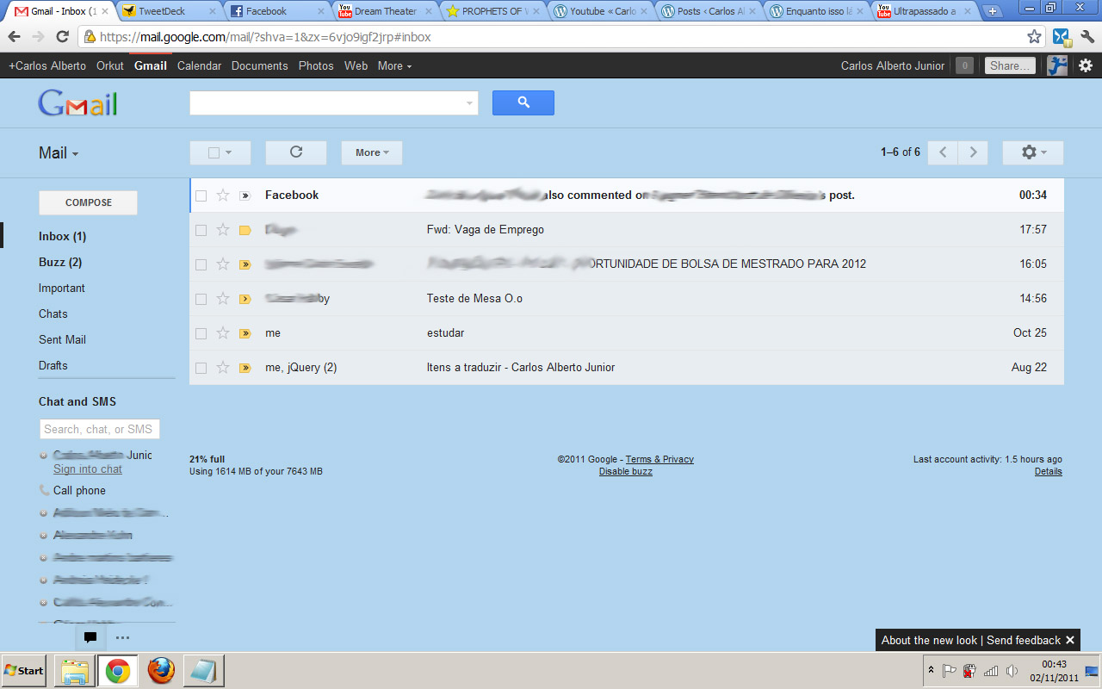Viewport: 1102px width, 689px height.
Task: Open the Google top bar options gear
Action: click(x=1086, y=65)
